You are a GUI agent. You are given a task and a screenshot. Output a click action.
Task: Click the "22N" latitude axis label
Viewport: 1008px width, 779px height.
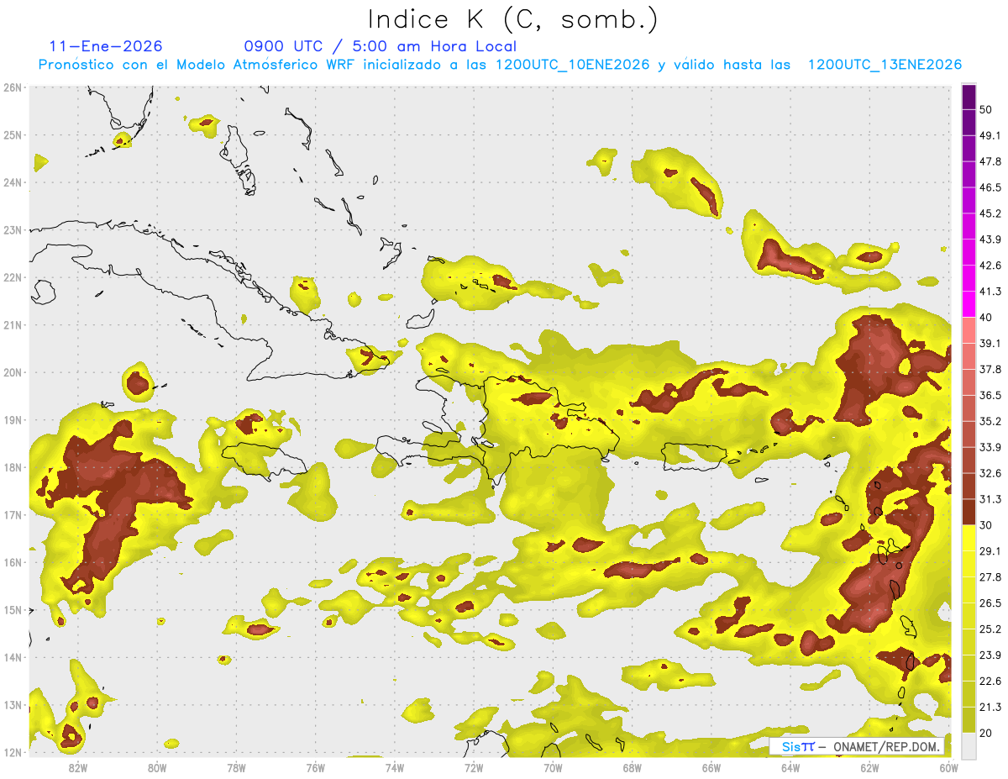(13, 277)
